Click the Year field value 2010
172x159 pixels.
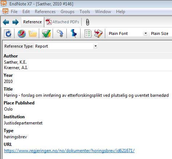8,82
